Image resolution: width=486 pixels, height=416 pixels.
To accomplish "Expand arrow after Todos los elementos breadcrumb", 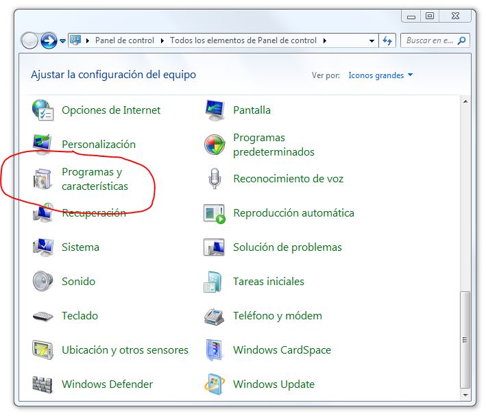I will tap(324, 40).
